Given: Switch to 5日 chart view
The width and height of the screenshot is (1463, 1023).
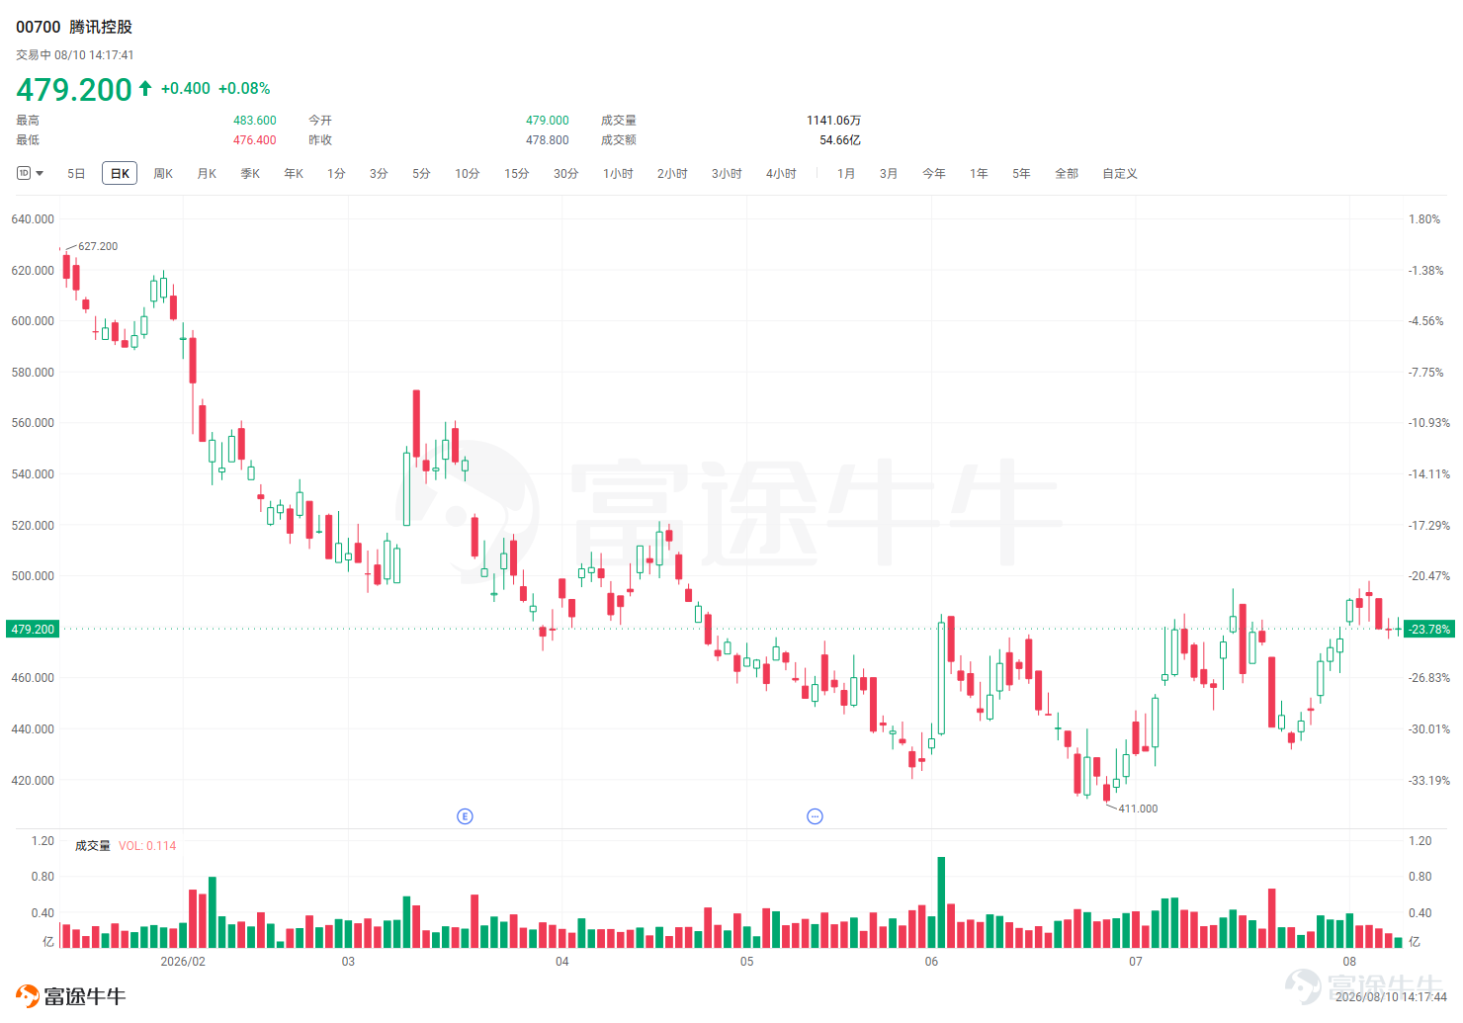Looking at the screenshot, I should [76, 174].
